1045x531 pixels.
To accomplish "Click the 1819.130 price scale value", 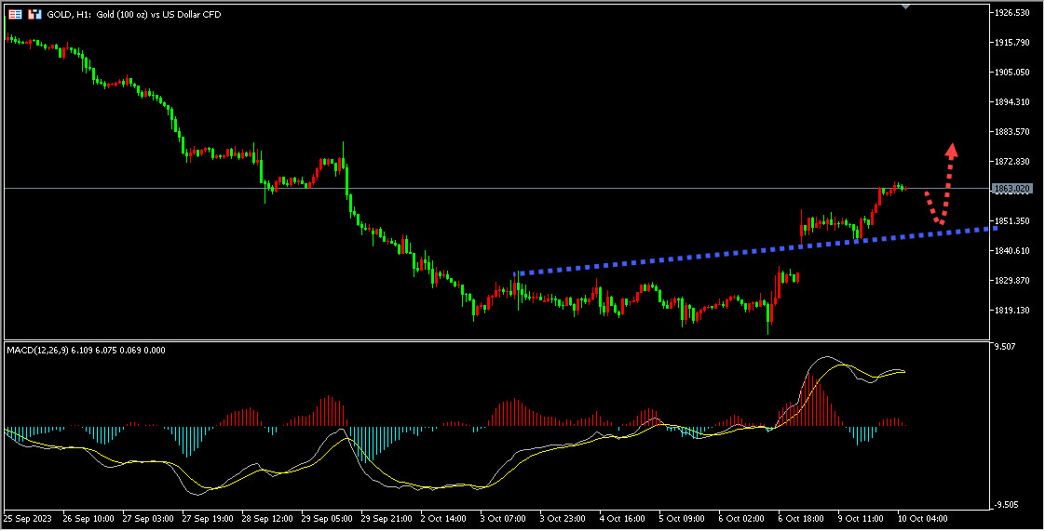I will tap(1012, 310).
